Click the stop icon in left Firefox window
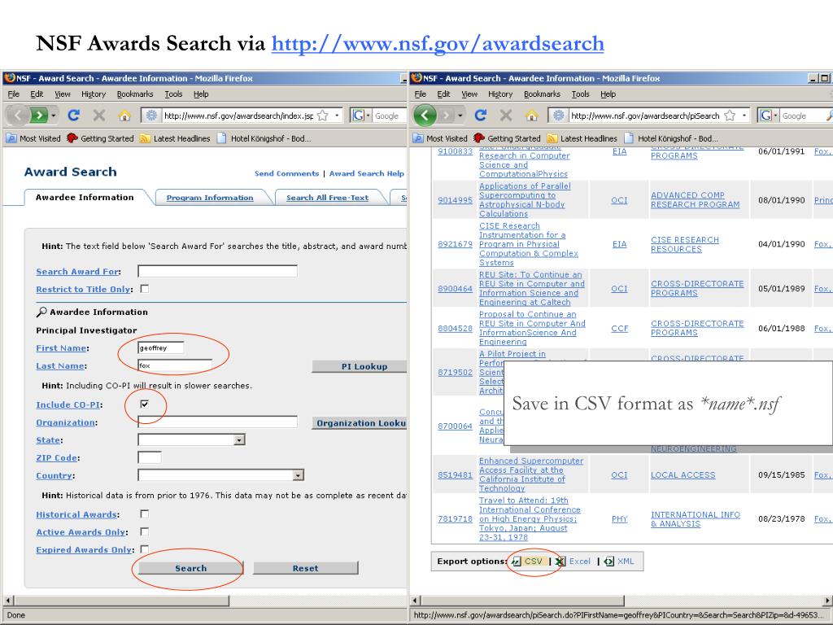 click(x=98, y=116)
